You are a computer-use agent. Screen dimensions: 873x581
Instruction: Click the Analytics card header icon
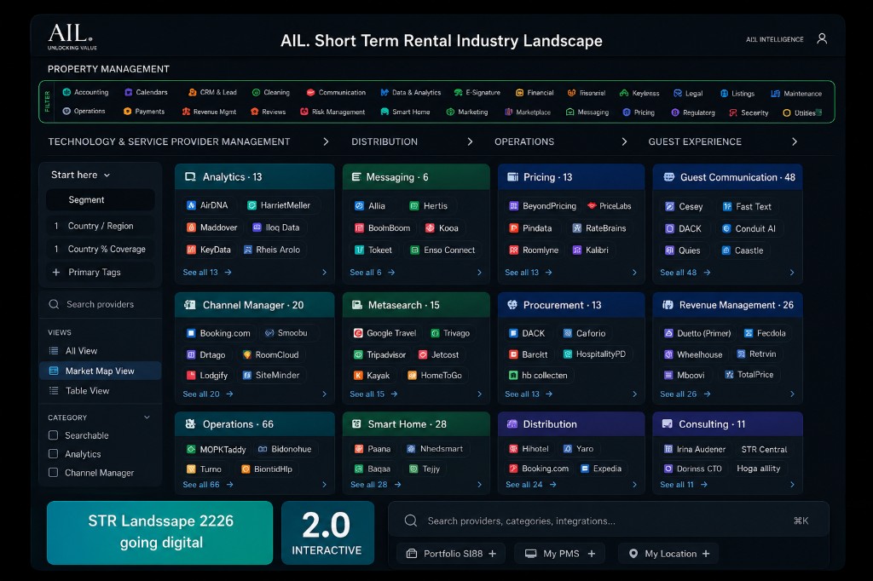[x=190, y=177]
